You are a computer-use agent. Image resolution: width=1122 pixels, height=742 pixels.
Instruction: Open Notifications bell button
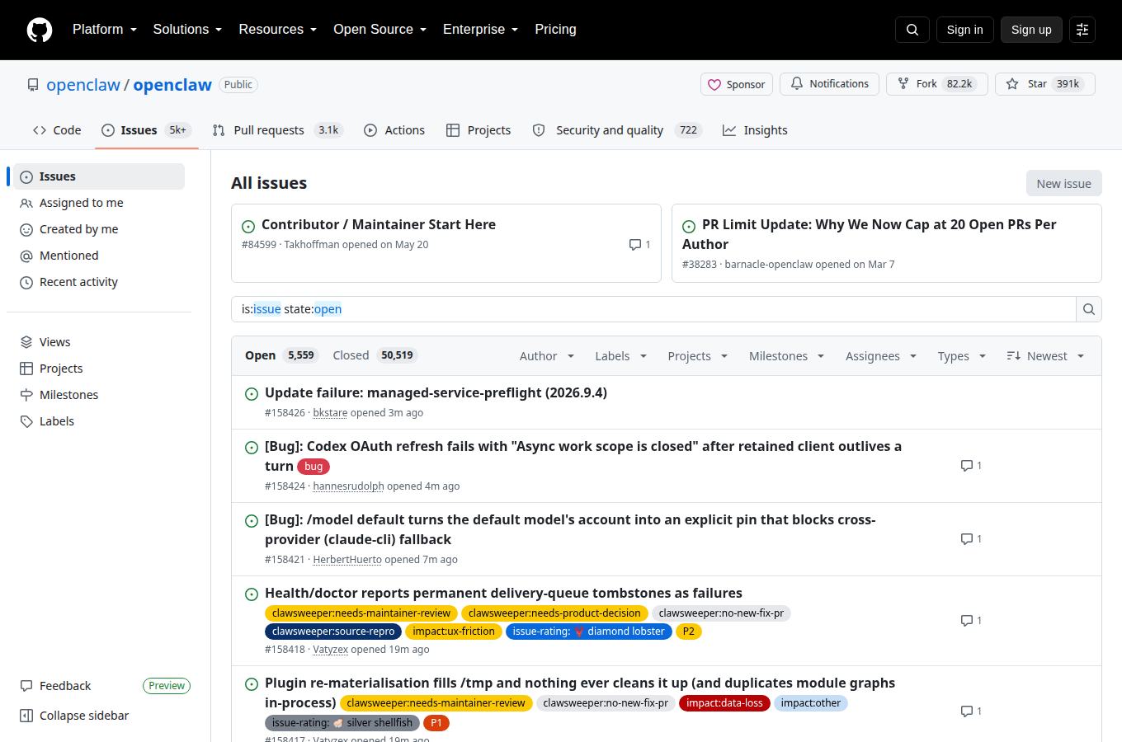(x=829, y=84)
